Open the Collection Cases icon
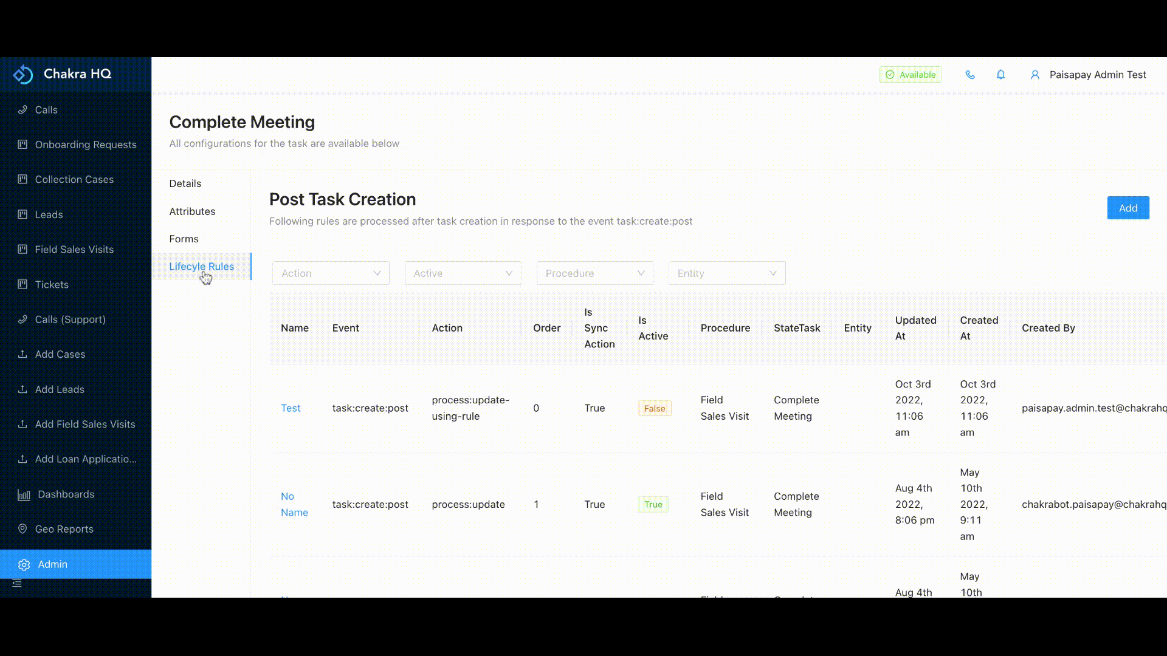Viewport: 1167px width, 656px height. tap(22, 179)
